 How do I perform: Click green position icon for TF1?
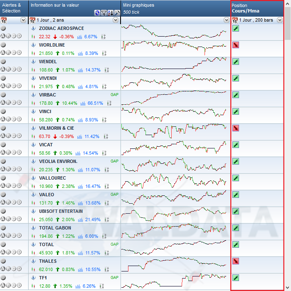click(236, 278)
